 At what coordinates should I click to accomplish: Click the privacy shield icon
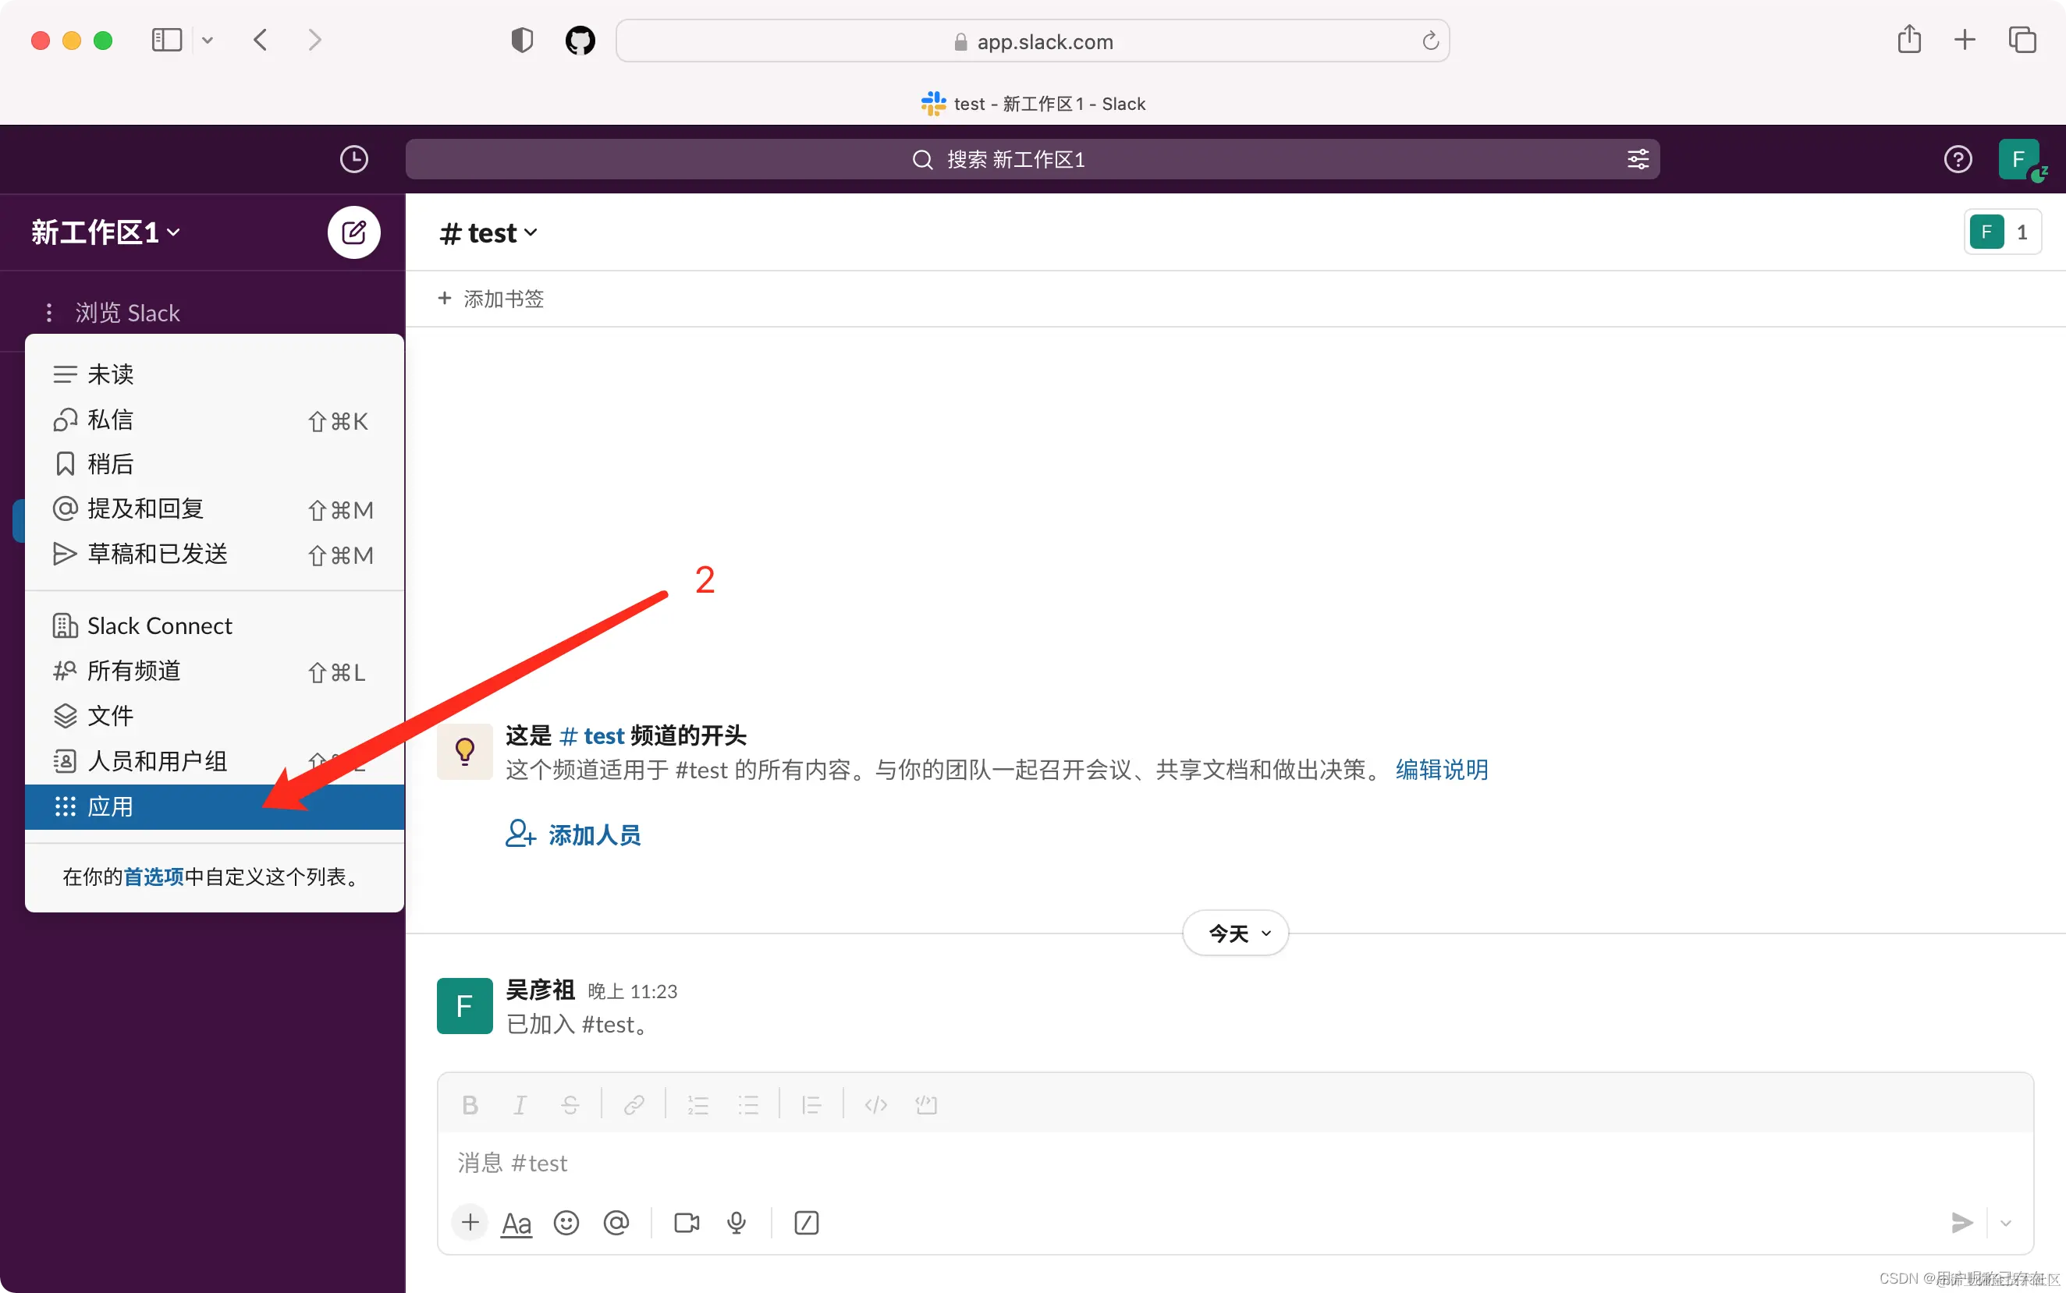tap(522, 41)
